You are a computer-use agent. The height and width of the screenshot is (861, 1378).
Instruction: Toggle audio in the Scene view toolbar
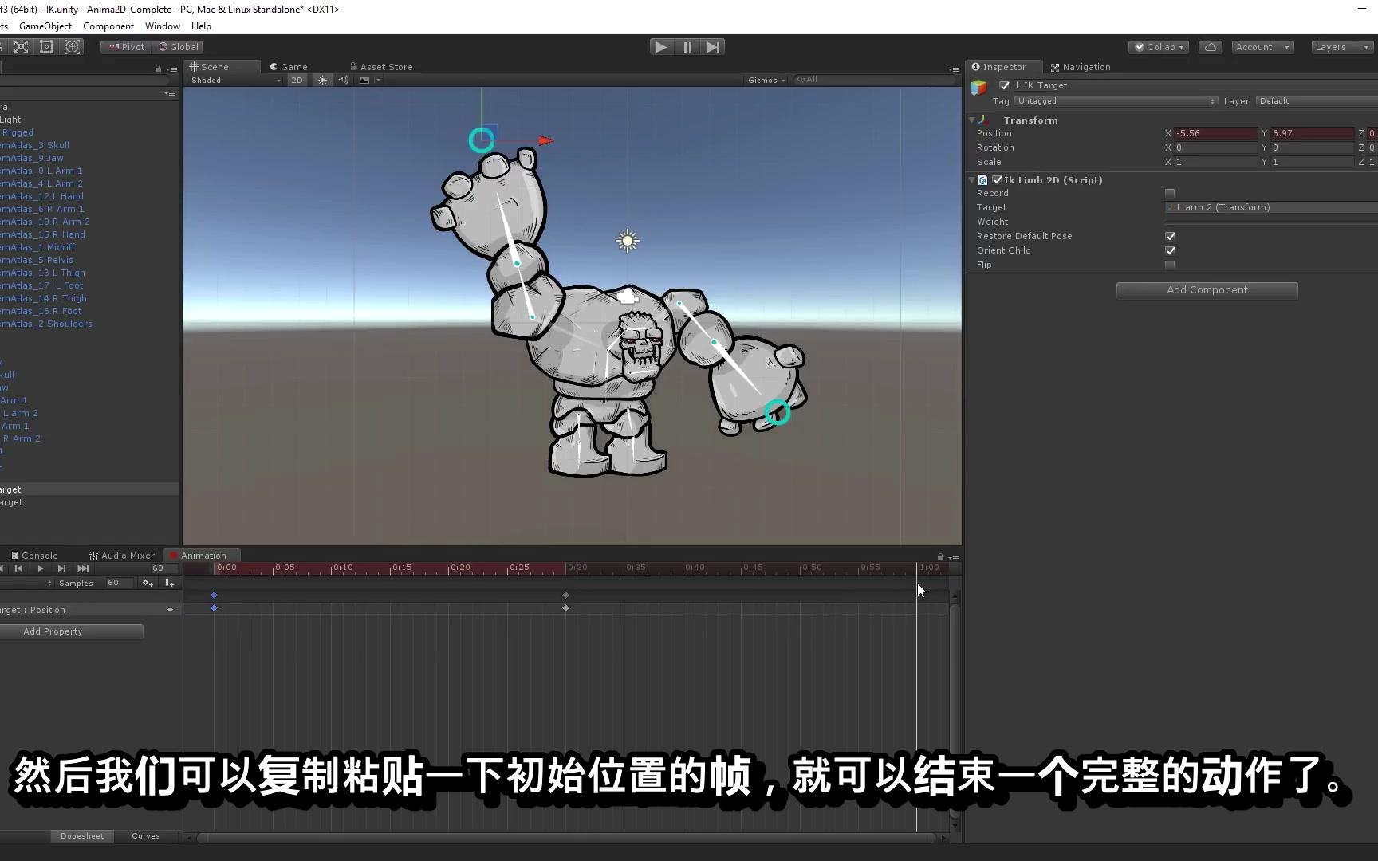tap(343, 80)
